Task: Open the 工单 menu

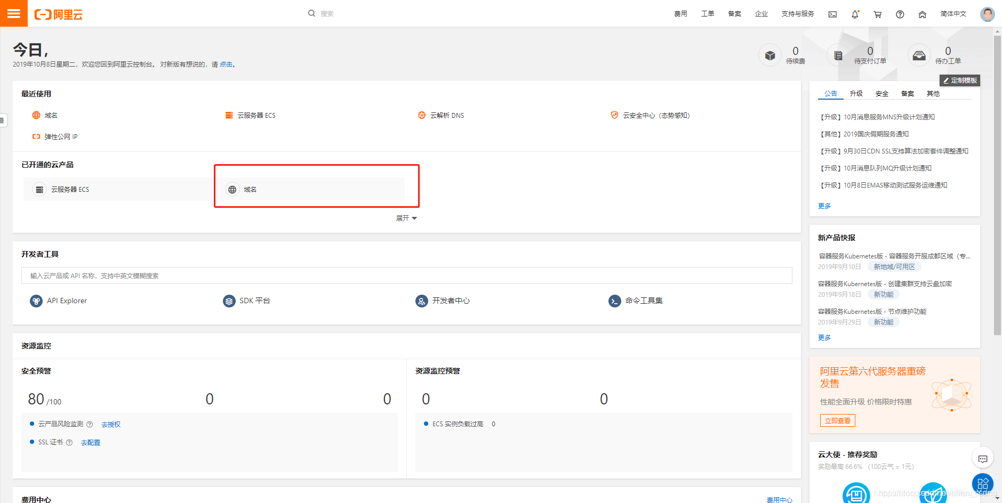Action: 708,14
